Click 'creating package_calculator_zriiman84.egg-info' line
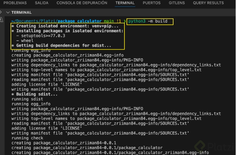The width and height of the screenshot is (236, 155). 67,55
